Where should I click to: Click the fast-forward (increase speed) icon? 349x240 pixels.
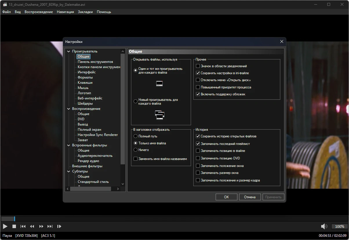click(x=41, y=226)
